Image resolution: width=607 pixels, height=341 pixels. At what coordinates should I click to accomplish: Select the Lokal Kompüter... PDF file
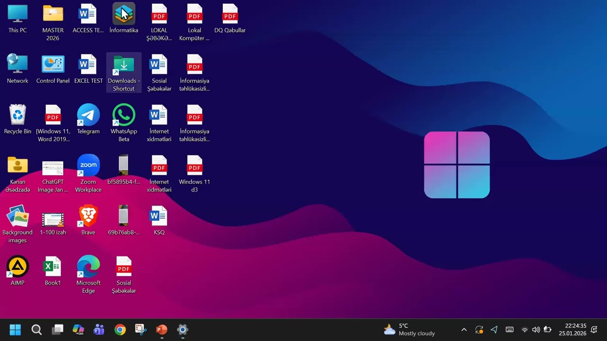(194, 23)
